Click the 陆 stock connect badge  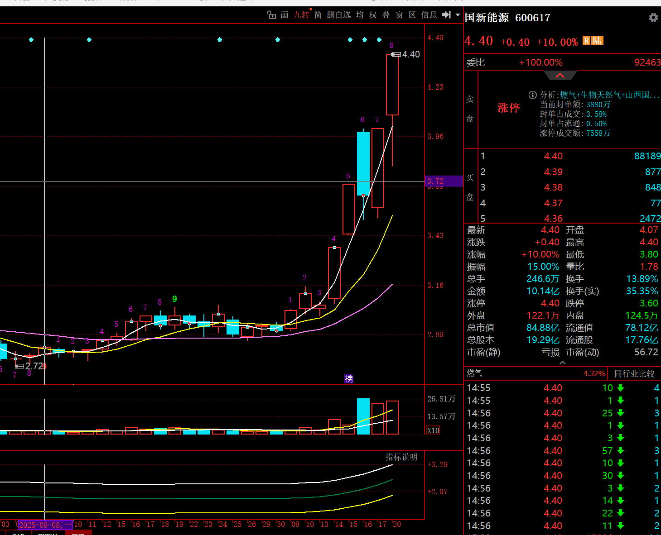coord(598,41)
